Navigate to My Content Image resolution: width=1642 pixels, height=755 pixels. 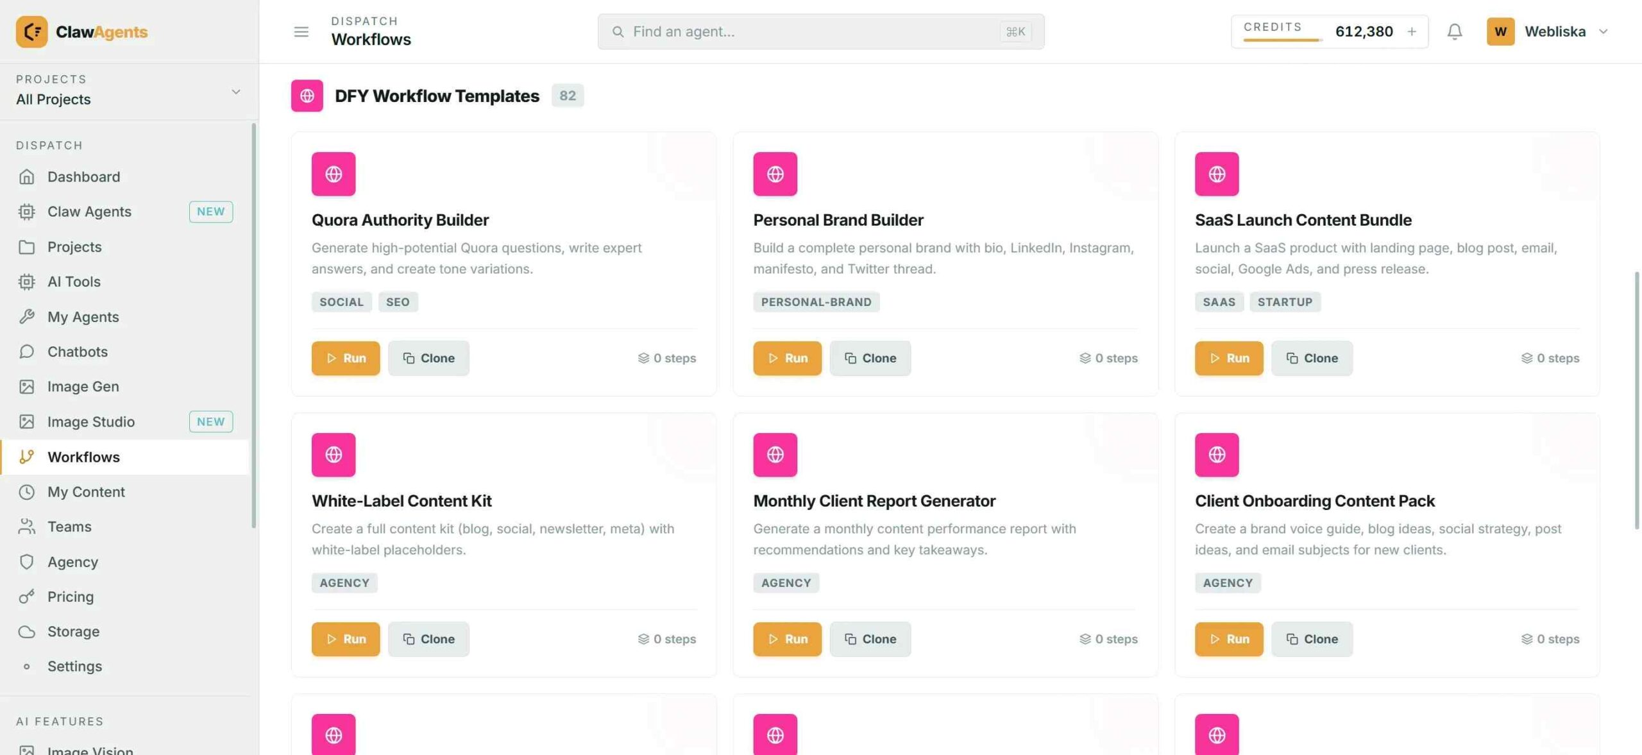(125, 492)
